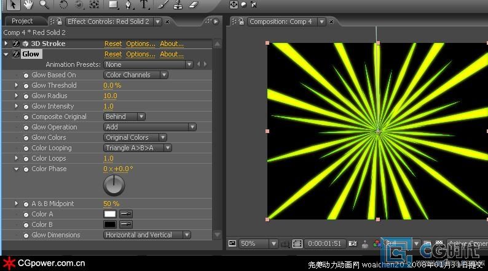
Task: Click Reset for the Glow effect
Action: point(113,54)
